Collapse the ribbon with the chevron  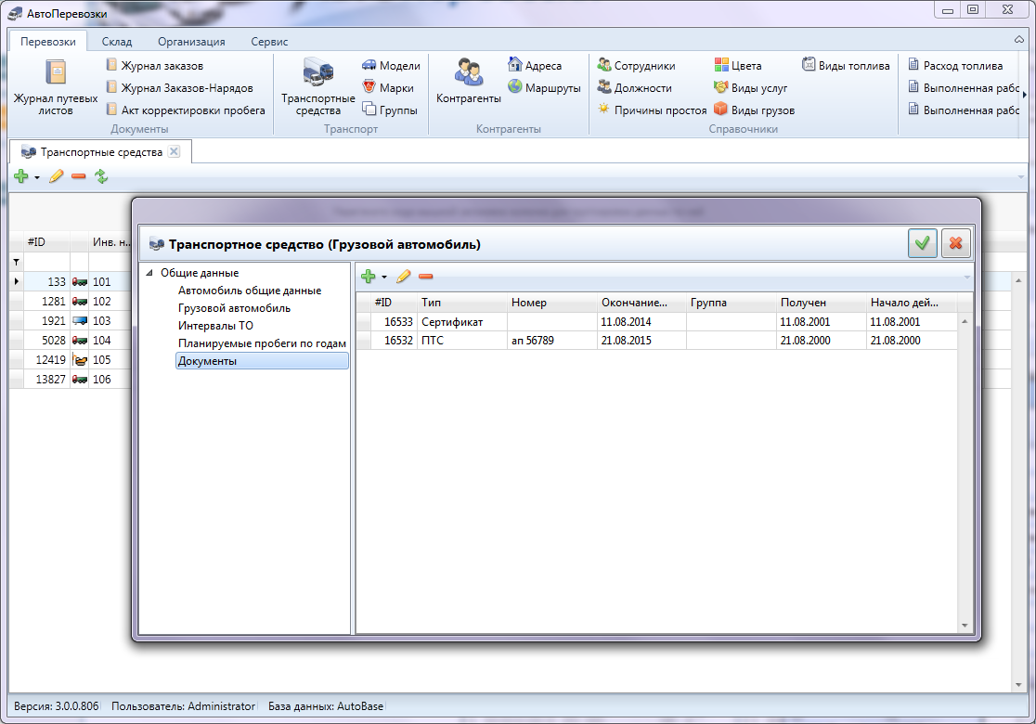coord(1019,42)
